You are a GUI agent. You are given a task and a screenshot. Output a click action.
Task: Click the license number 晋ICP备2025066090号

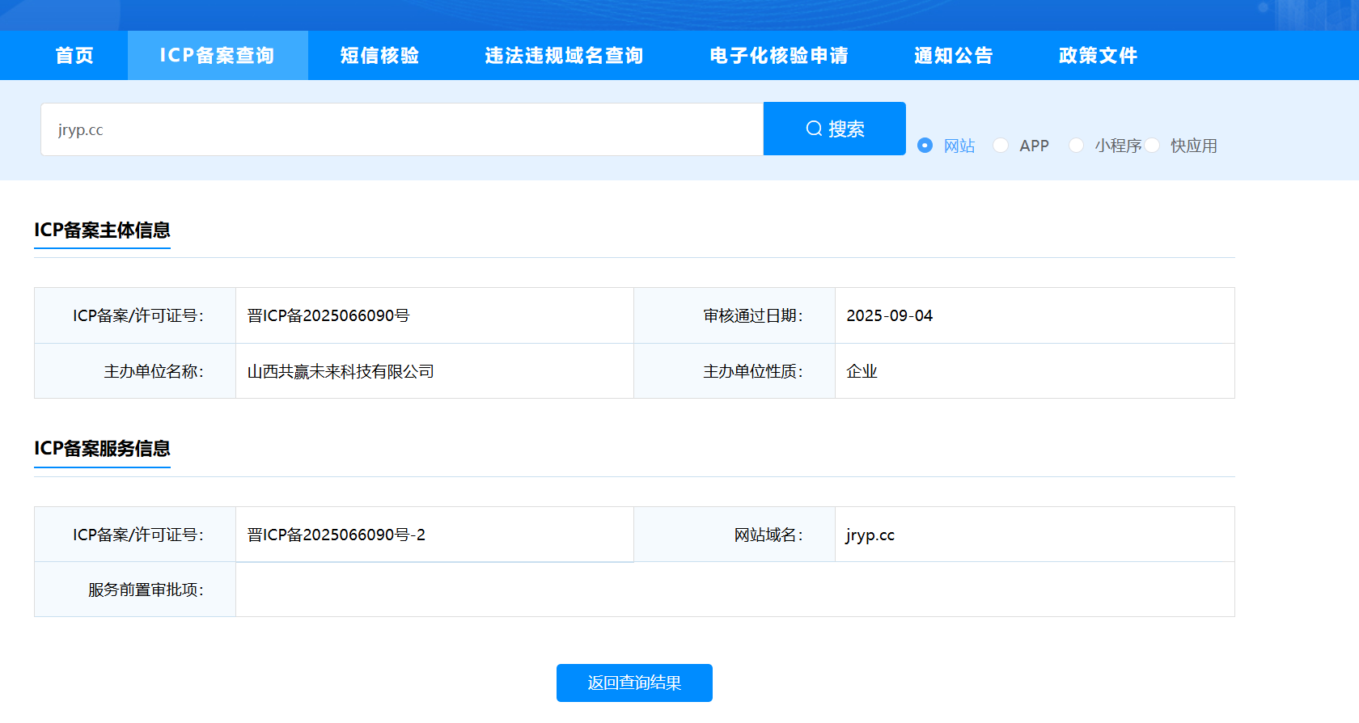328,315
